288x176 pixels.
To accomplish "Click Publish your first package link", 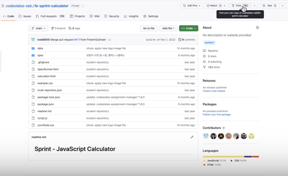I will (x=217, y=114).
